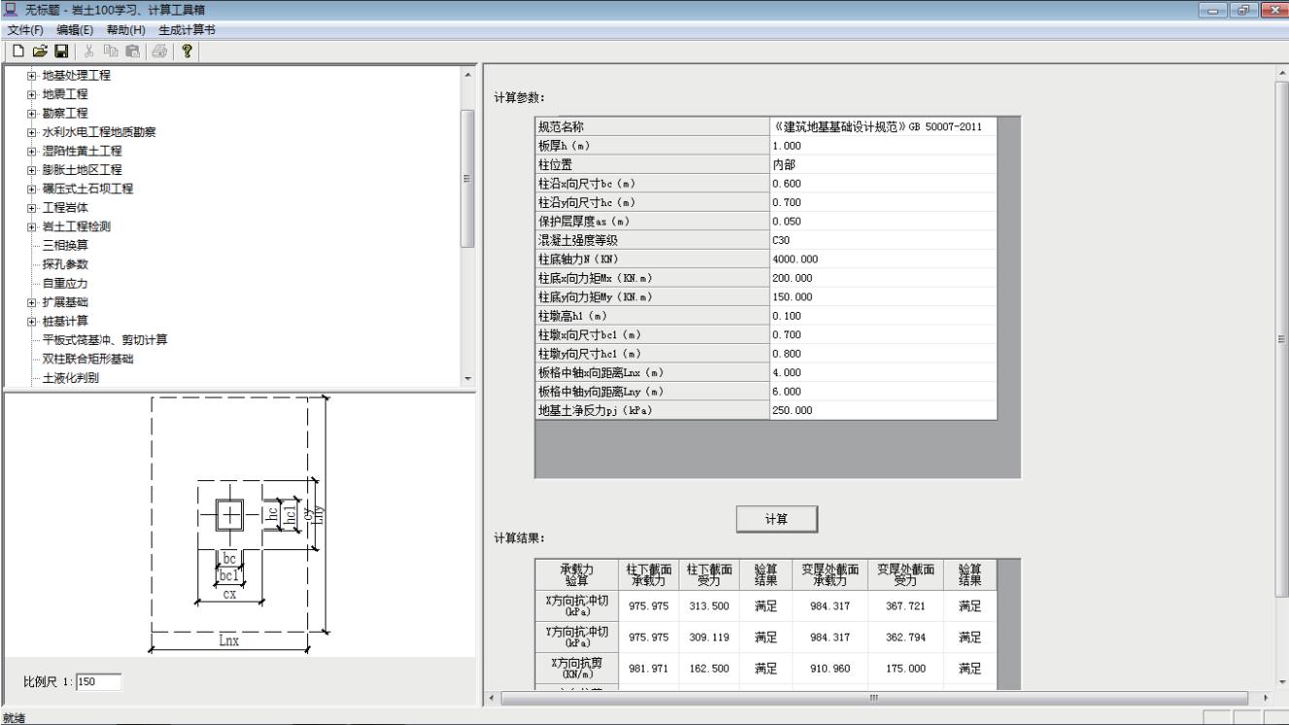
Task: Expand the 岩土工程检测 tree node
Action: click(33, 226)
